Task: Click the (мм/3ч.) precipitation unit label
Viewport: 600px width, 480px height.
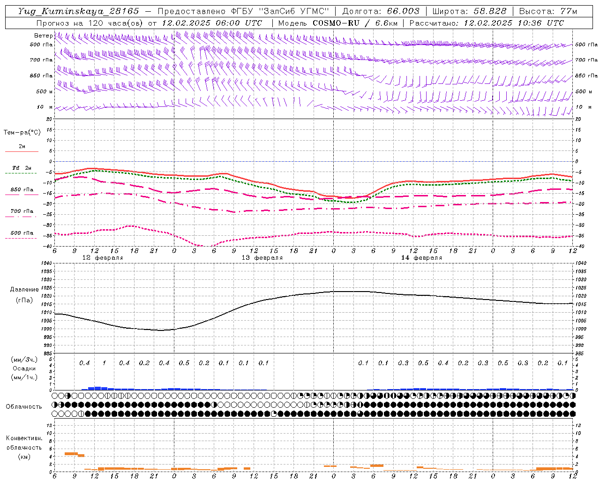Action: [24, 360]
